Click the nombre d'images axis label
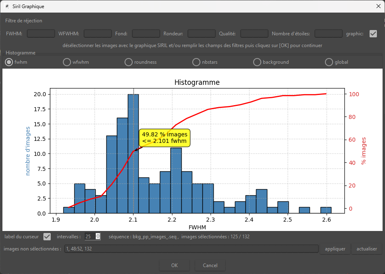The image size is (385, 274). [x=28, y=151]
